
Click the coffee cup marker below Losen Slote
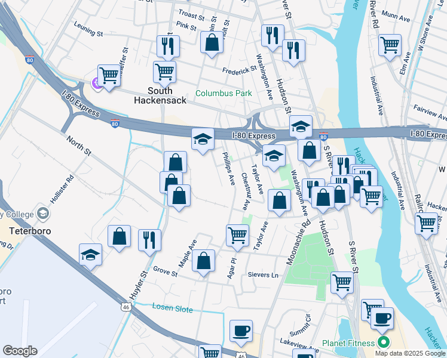pyautogui.click(x=241, y=331)
